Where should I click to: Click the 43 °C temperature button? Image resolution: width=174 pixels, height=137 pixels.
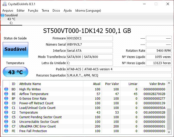[x=15, y=72]
